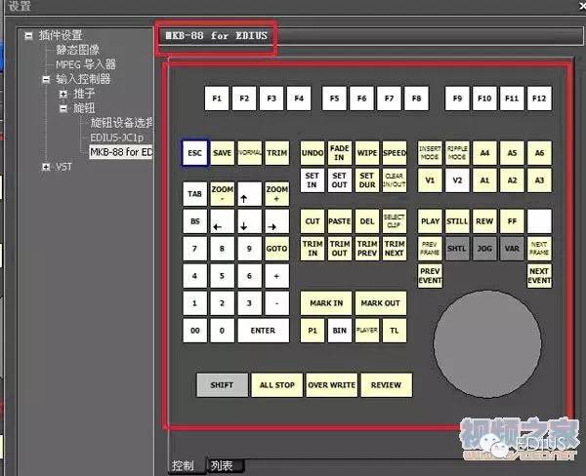Toggle the RIPPLE MODE key
Screen dimensions: 586x476
[457, 153]
